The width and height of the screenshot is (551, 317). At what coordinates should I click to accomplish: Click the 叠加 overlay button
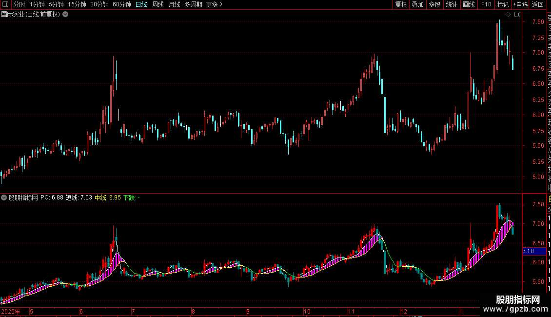(x=418, y=4)
